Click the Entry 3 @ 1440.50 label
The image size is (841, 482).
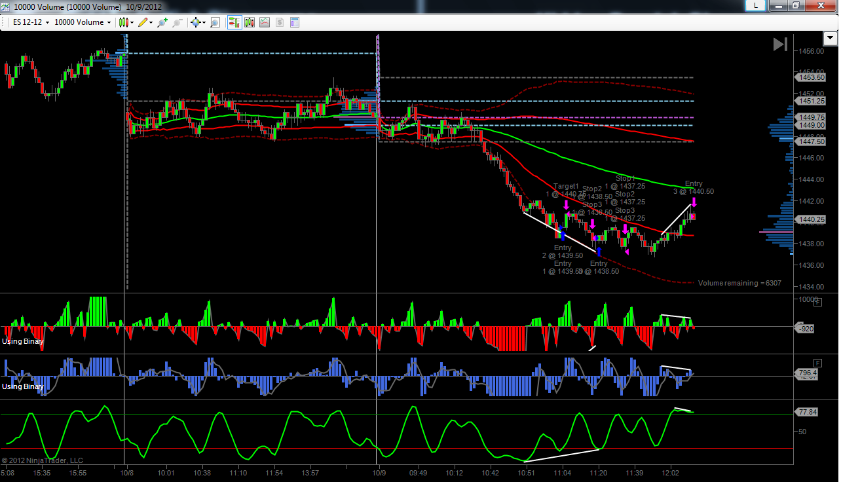coord(694,187)
